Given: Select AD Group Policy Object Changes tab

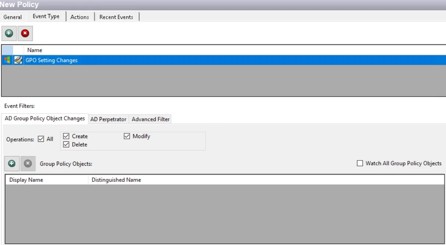Looking at the screenshot, I should tap(45, 118).
